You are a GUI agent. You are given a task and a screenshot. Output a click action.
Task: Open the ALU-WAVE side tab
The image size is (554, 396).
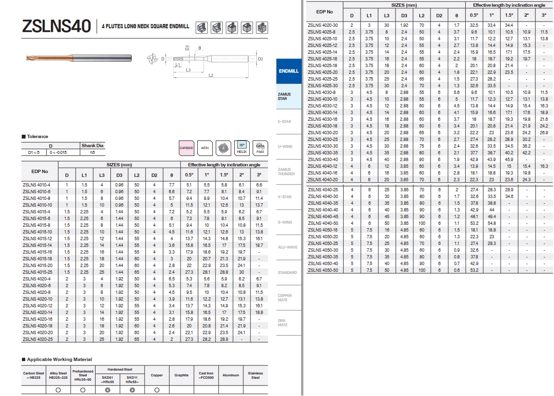(x=289, y=247)
